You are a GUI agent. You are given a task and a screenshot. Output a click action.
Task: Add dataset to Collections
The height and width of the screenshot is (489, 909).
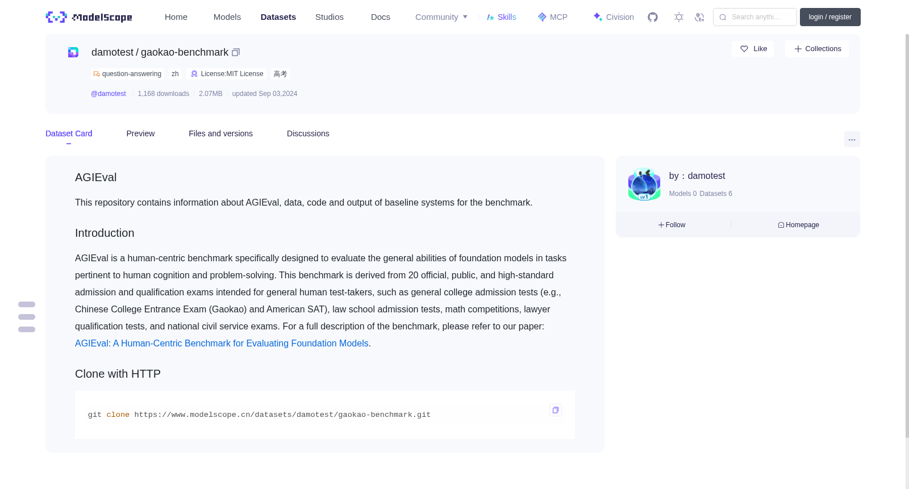coord(817,49)
